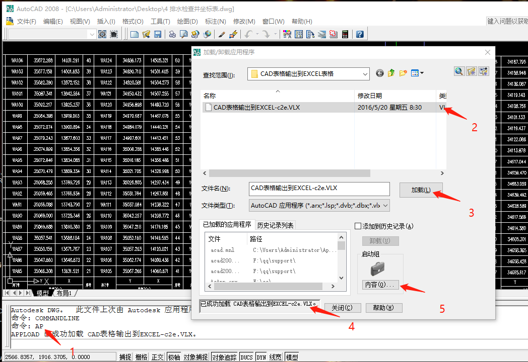Open the 文件(F) menu
Viewport: 528px width, 362px height.
[27, 22]
